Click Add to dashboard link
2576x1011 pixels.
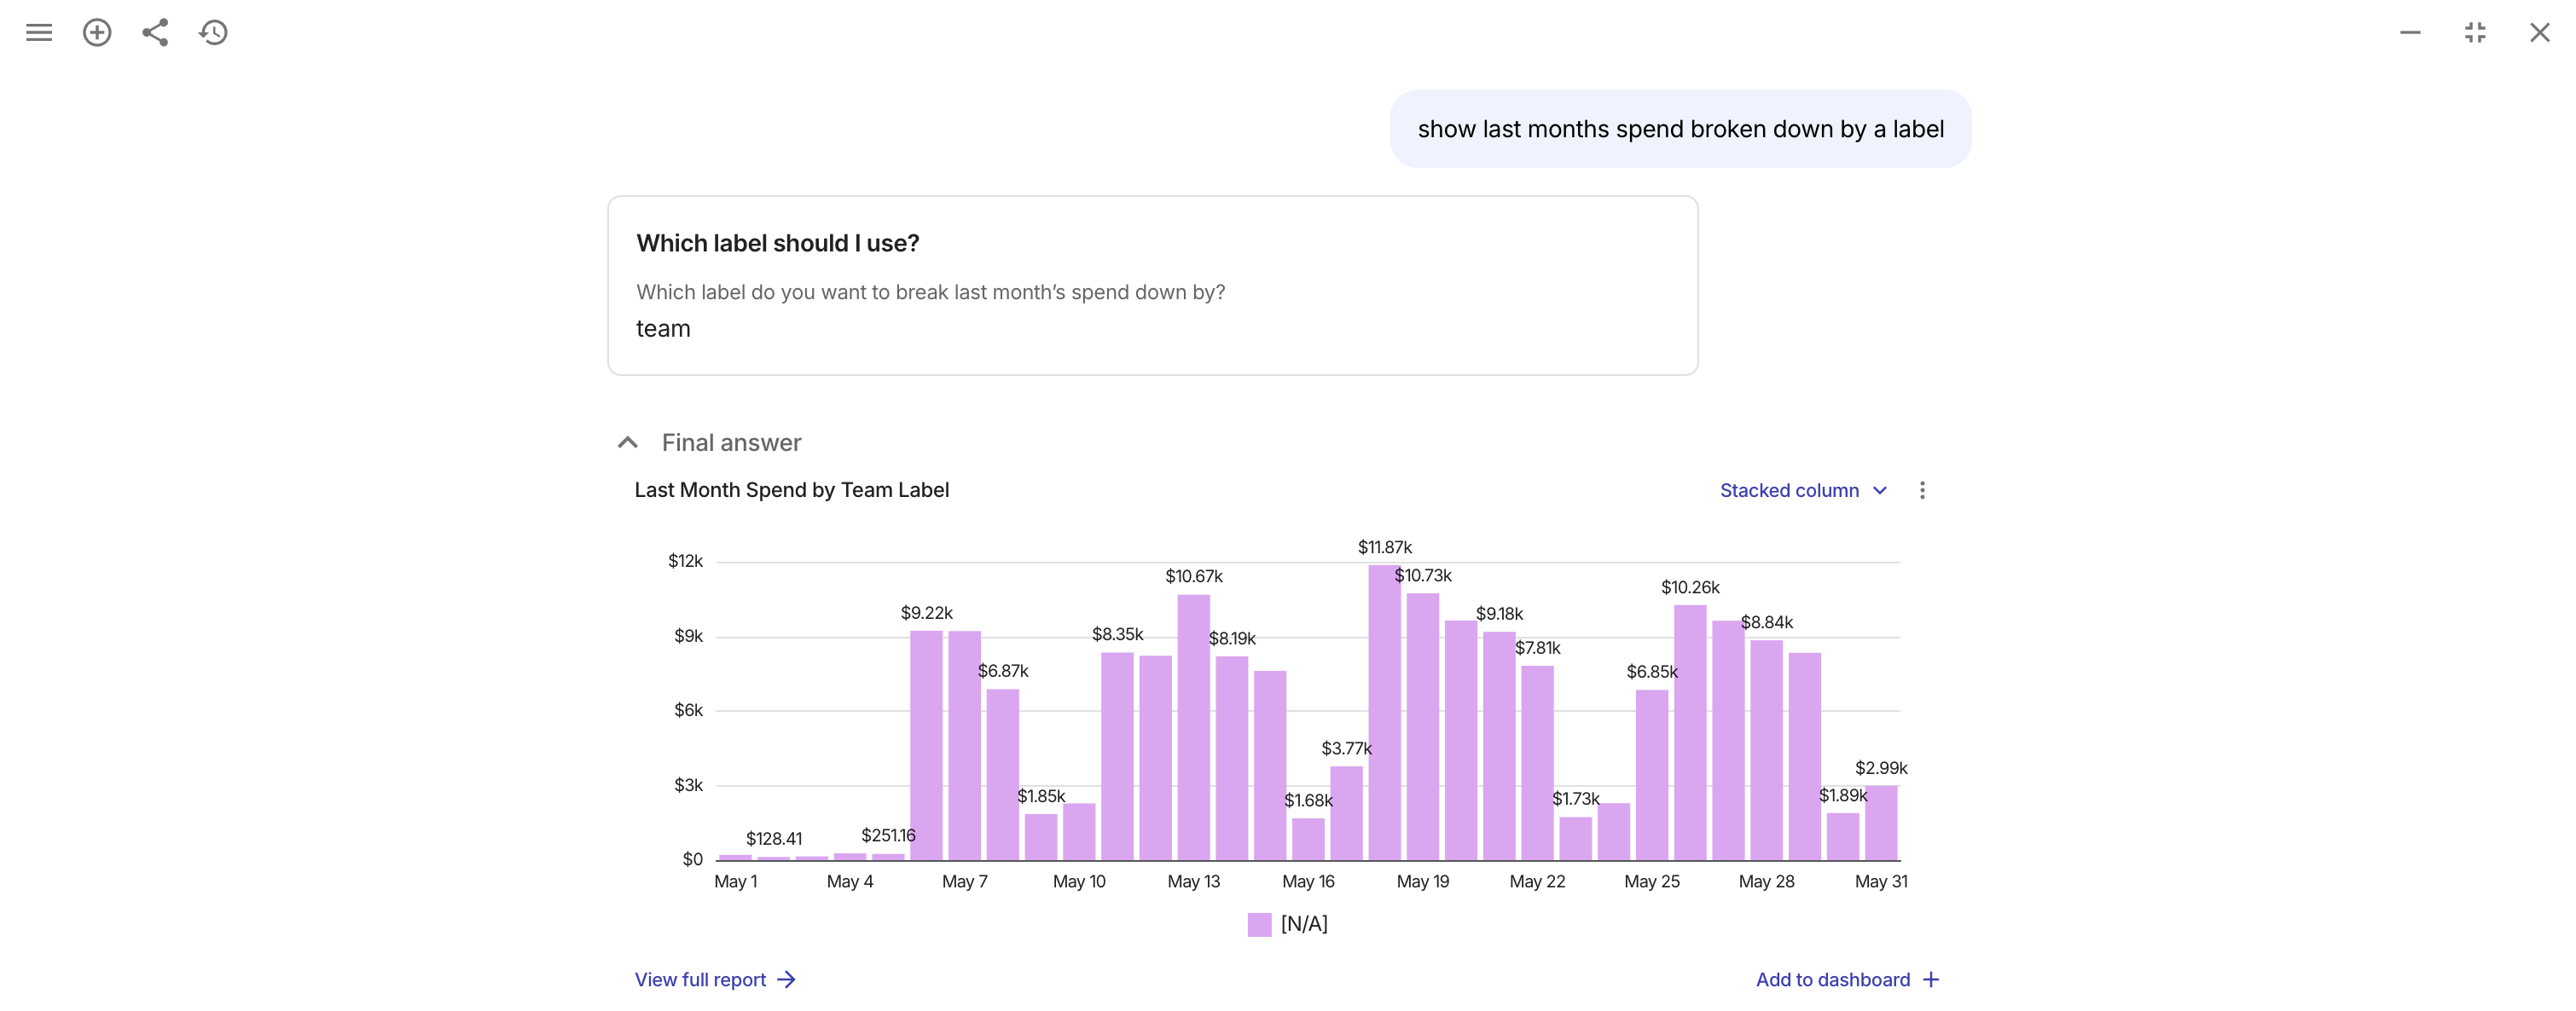(1832, 980)
